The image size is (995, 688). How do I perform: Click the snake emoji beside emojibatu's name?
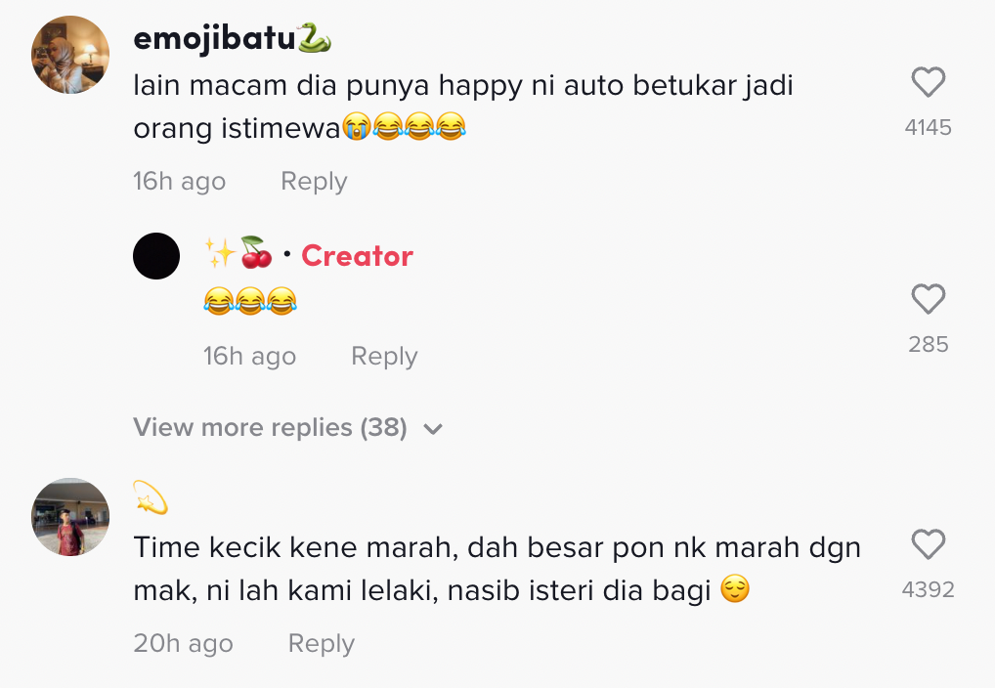coord(314,38)
